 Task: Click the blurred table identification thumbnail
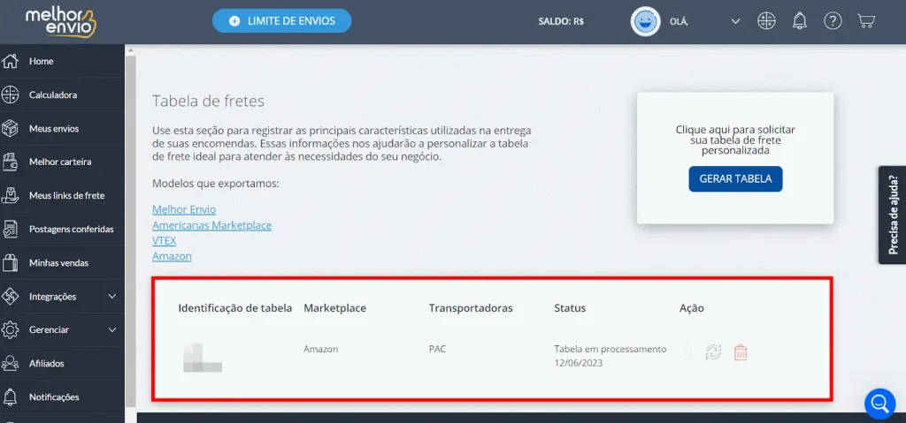point(203,358)
